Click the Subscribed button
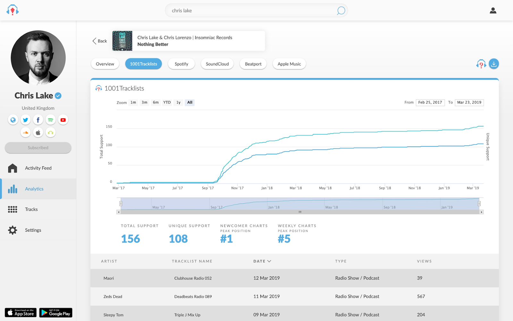The image size is (513, 321). [x=38, y=148]
